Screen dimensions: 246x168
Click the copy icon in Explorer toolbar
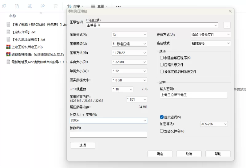tap(4, 6)
